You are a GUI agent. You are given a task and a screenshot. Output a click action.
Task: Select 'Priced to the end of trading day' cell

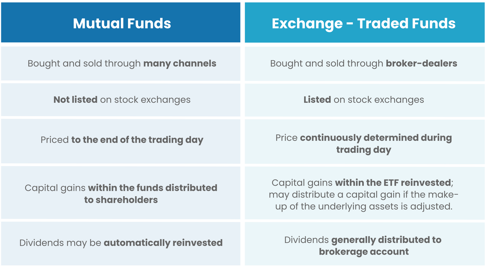click(x=121, y=141)
